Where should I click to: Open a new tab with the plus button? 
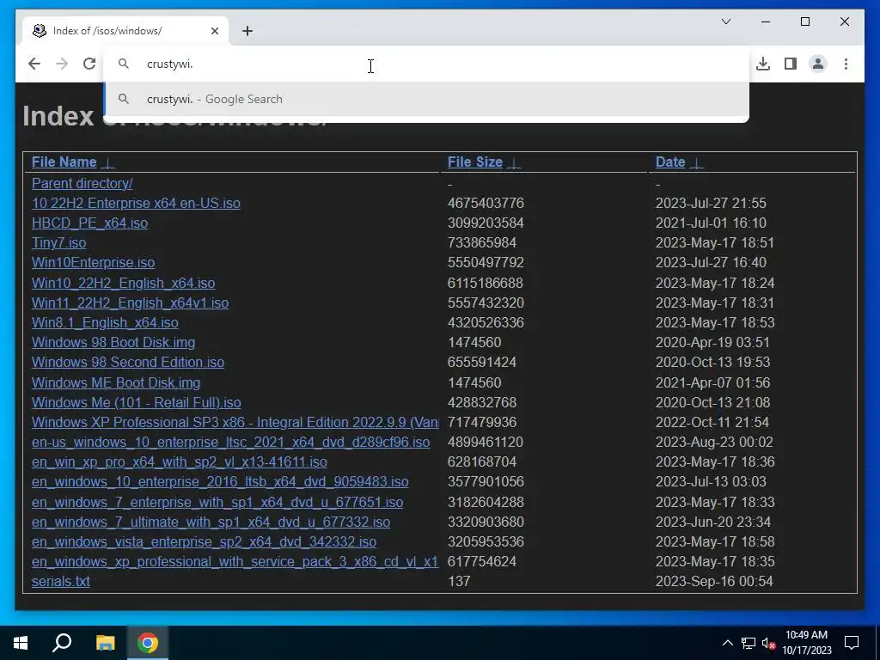coord(247,31)
